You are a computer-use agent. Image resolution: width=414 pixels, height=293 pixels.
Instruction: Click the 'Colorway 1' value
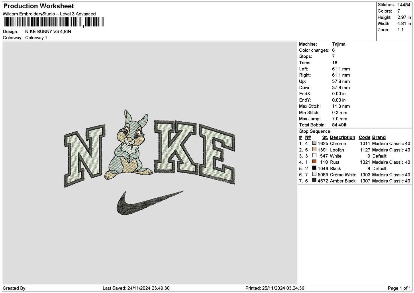coord(36,38)
